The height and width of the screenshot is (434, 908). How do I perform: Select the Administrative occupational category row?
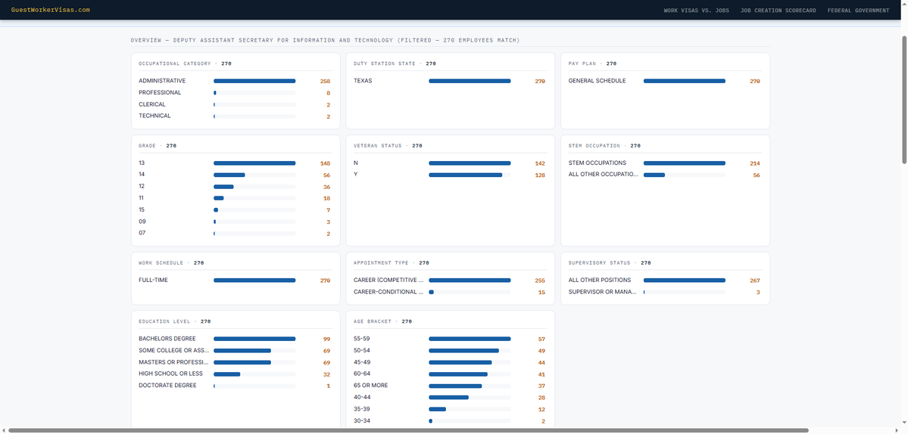pos(236,81)
